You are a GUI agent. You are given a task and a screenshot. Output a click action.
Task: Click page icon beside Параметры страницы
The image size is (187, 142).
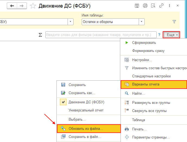127,137
